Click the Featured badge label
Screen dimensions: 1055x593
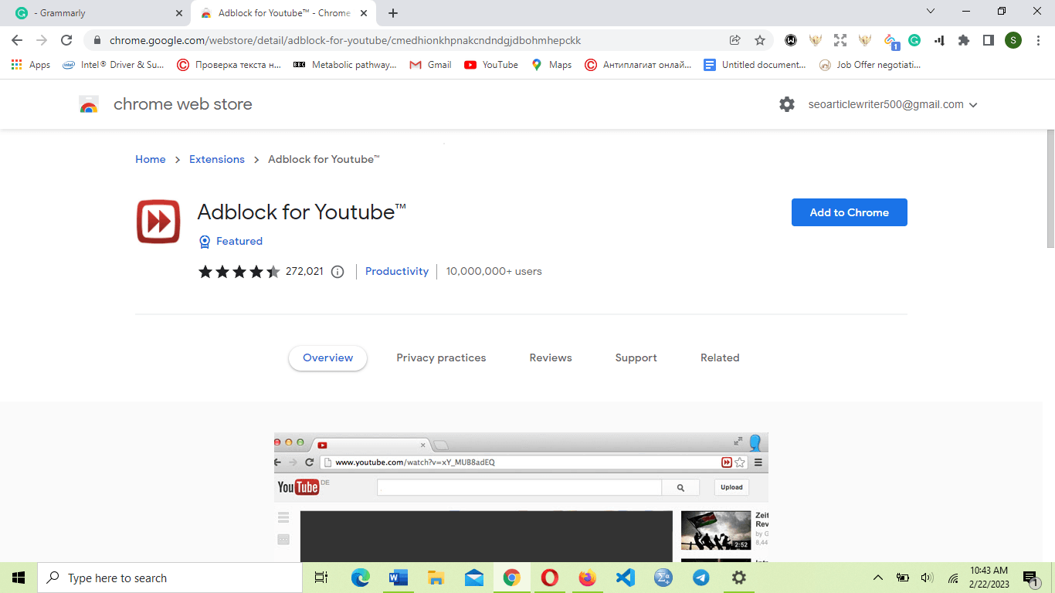click(x=239, y=241)
